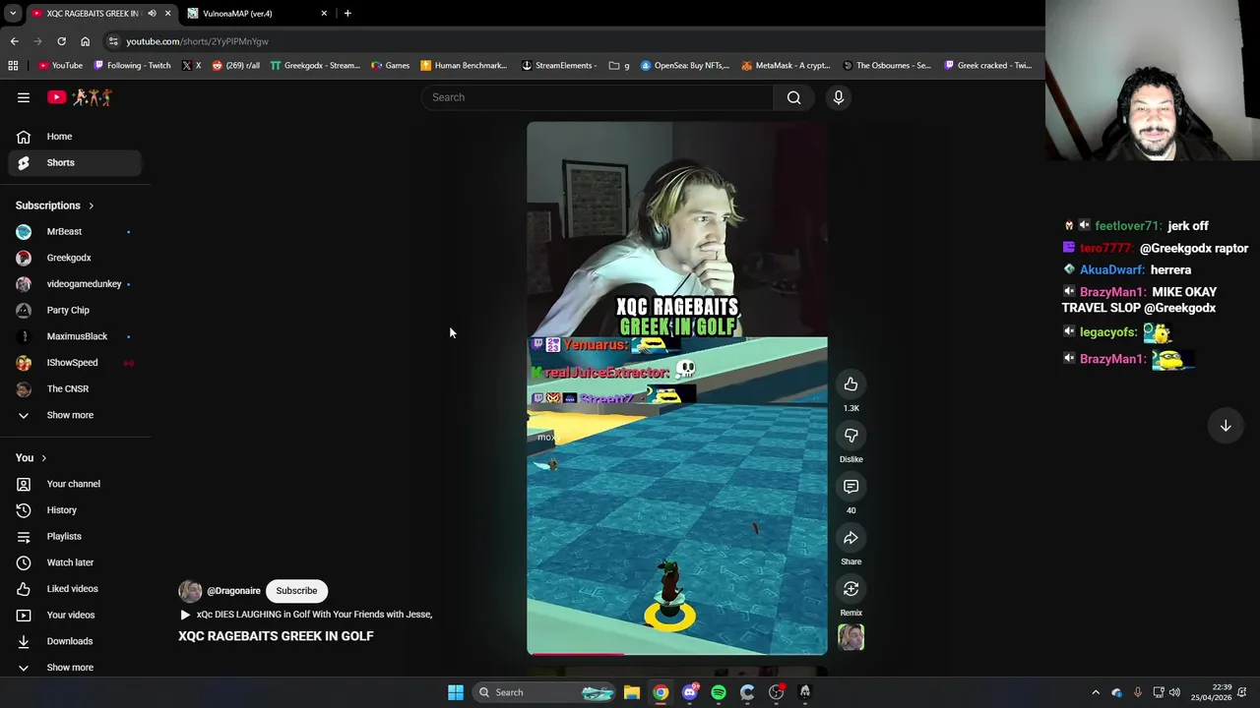The image size is (1260, 708).
Task: Subscribe to @Dragonaire
Action: tap(296, 591)
